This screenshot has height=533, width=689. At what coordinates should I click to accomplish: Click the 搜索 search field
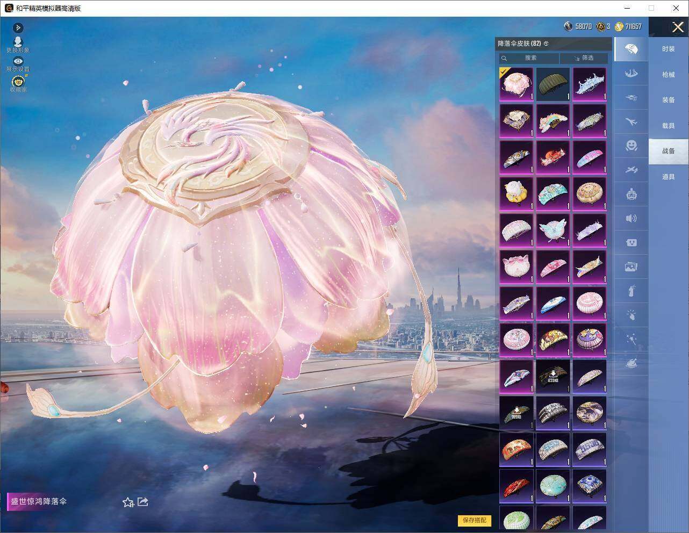coord(529,58)
